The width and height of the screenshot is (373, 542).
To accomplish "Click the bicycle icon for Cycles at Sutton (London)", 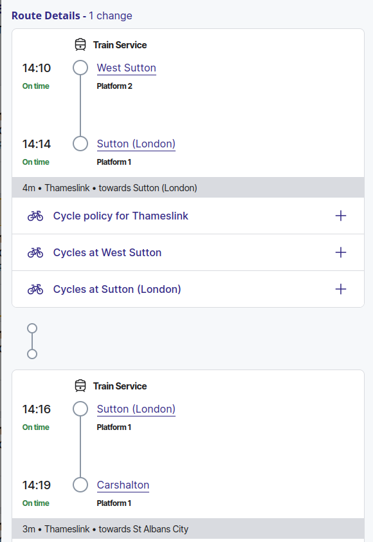I will 35,289.
